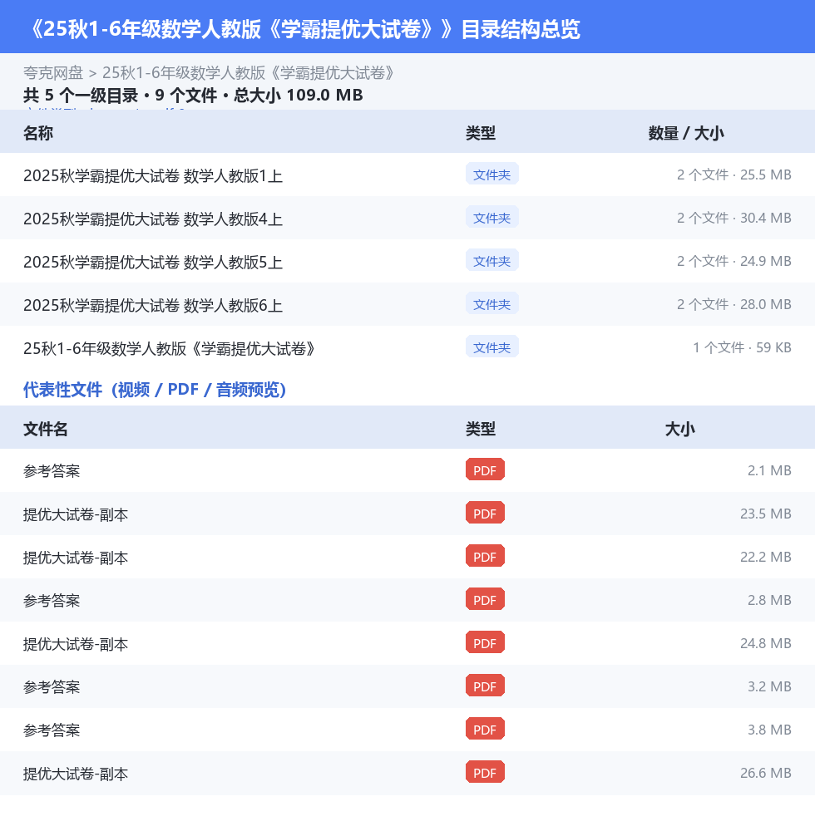Click the 大小 column header
Screen dimensions: 815x821
click(x=679, y=429)
